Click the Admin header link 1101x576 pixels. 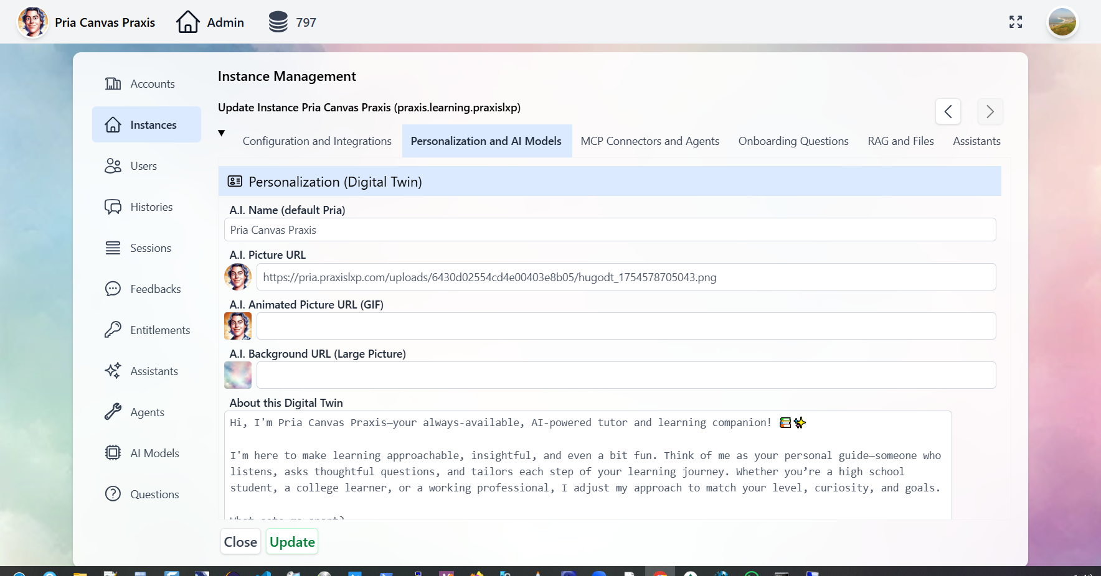pyautogui.click(x=225, y=22)
